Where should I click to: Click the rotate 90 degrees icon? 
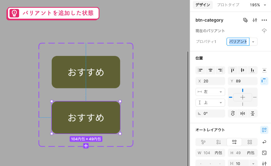[233, 113]
